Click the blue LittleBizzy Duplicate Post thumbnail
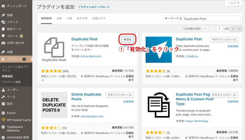This screenshot has height=140, width=245. (x=159, y=50)
